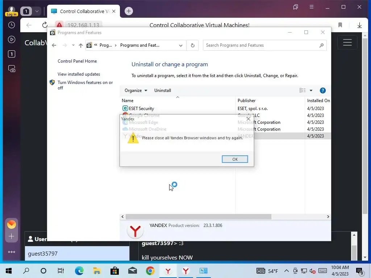Click the ESET Security icon
Image resolution: width=371 pixels, height=278 pixels.
[125, 108]
